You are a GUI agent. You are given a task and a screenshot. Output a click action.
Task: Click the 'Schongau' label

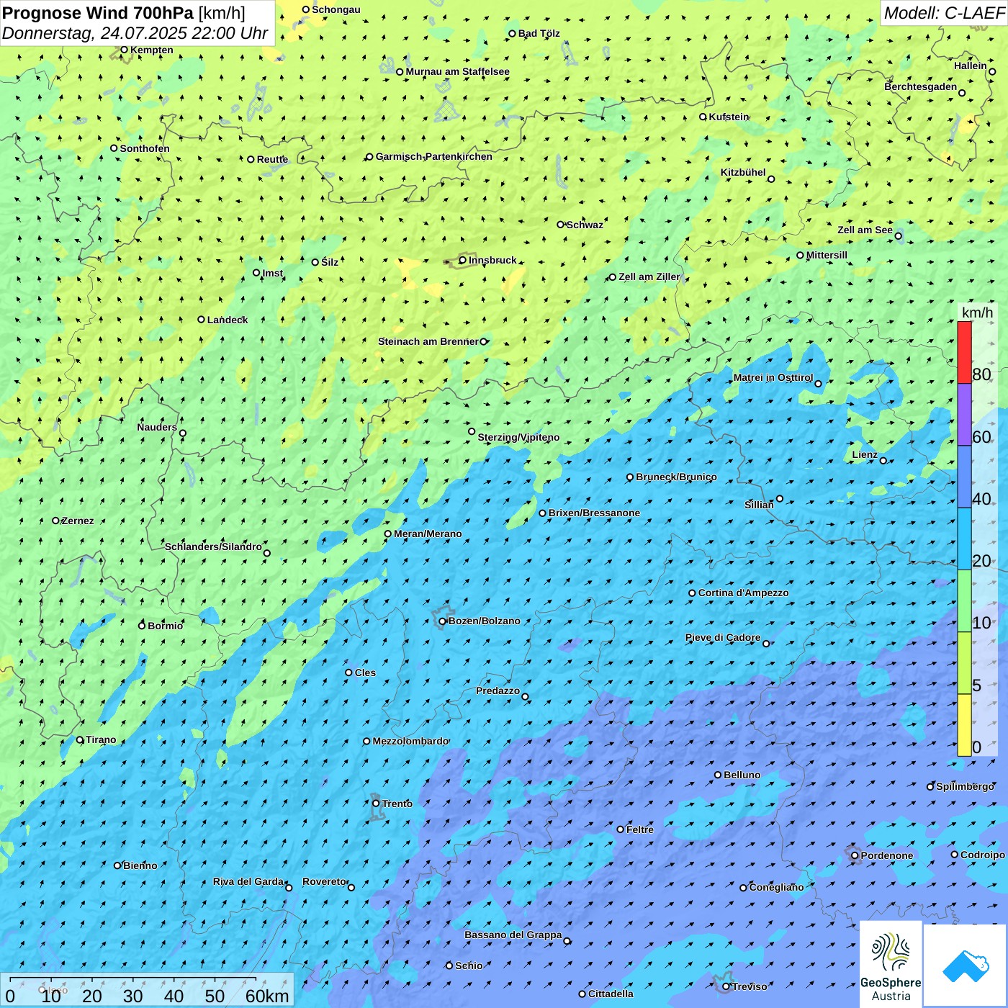[x=336, y=9]
